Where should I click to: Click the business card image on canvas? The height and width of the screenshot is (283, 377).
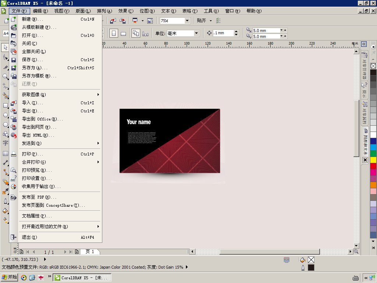(170, 141)
